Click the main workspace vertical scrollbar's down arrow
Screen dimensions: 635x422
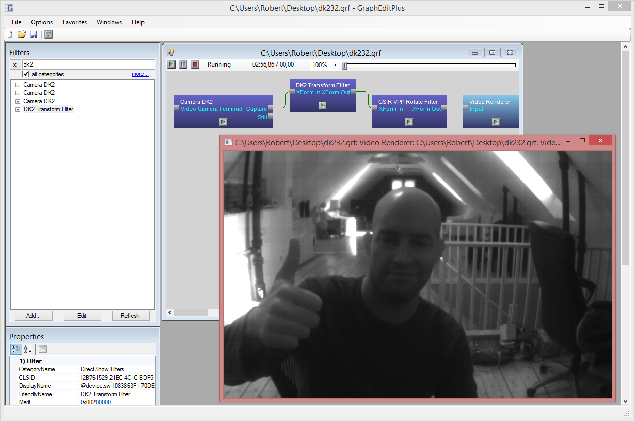point(625,401)
